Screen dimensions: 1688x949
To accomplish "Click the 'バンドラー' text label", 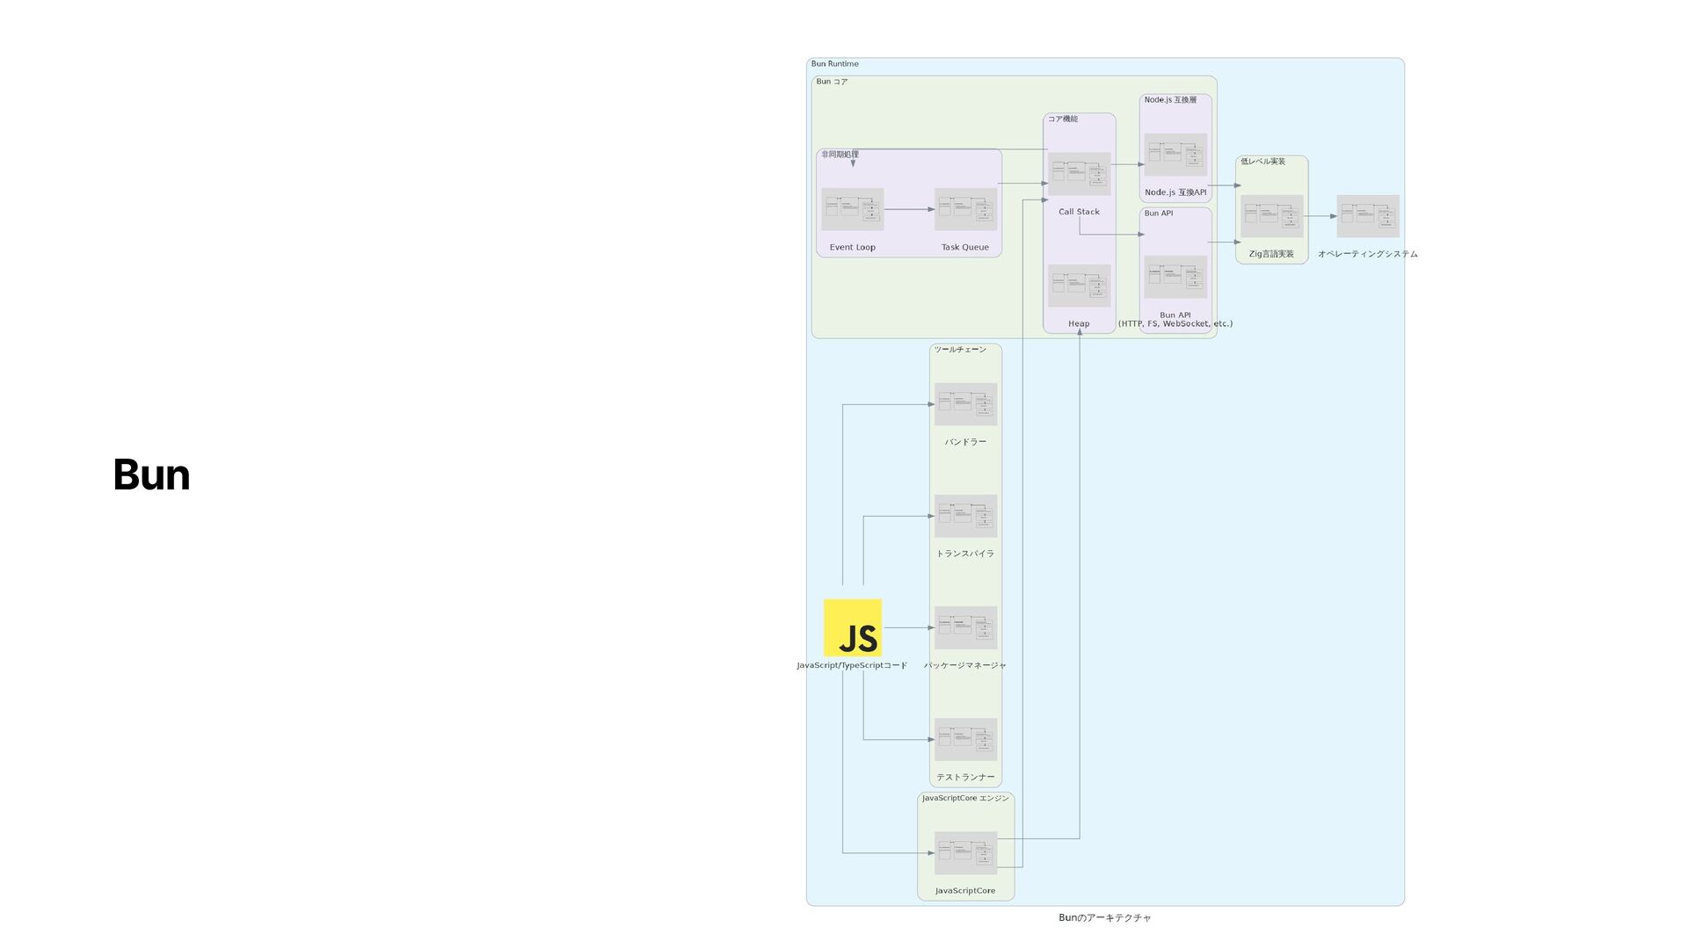I will click(965, 442).
